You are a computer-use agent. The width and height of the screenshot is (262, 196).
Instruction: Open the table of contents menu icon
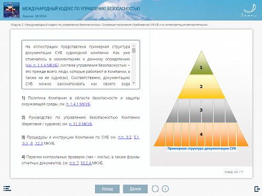7,189
